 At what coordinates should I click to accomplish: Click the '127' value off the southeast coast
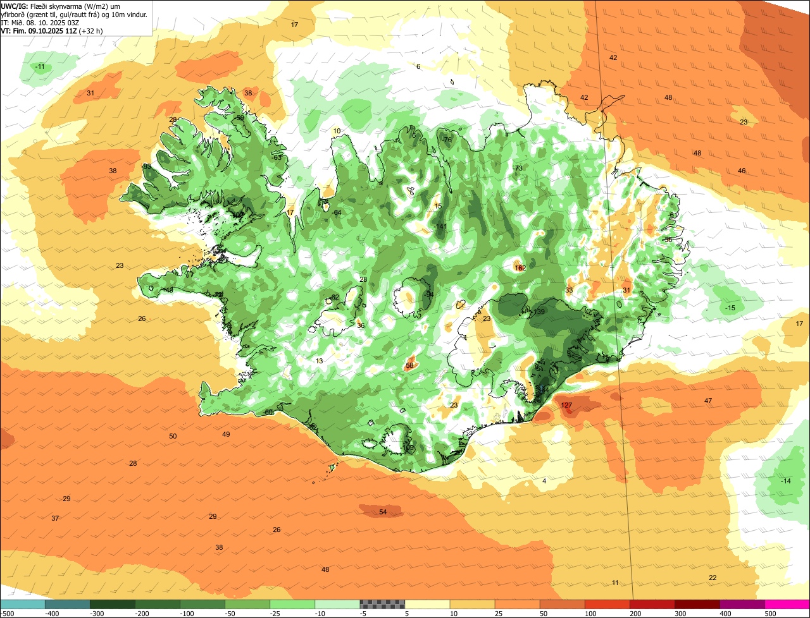566,405
